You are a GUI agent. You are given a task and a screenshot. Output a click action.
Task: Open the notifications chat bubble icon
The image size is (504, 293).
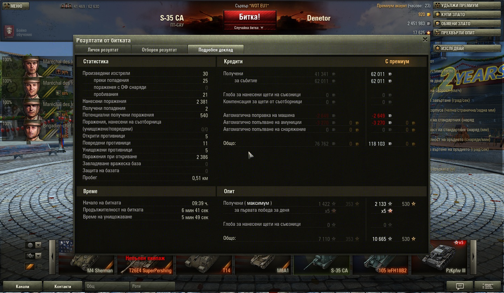[x=460, y=286]
